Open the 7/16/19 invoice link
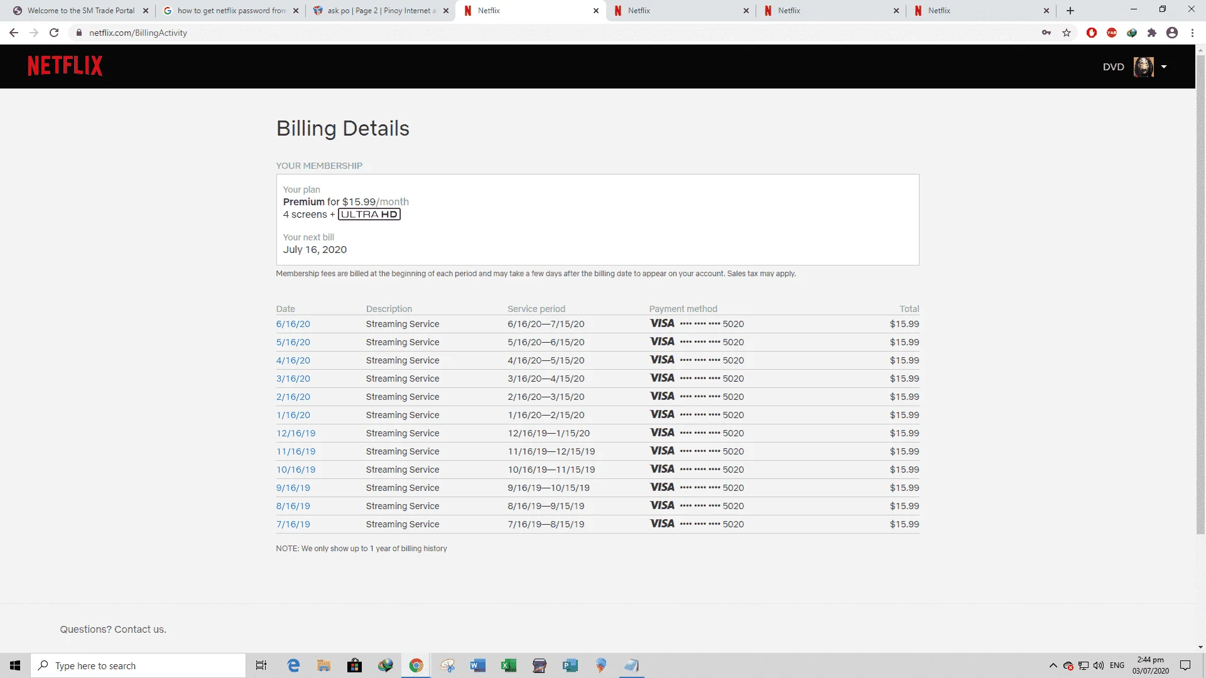1206x678 pixels. [293, 524]
